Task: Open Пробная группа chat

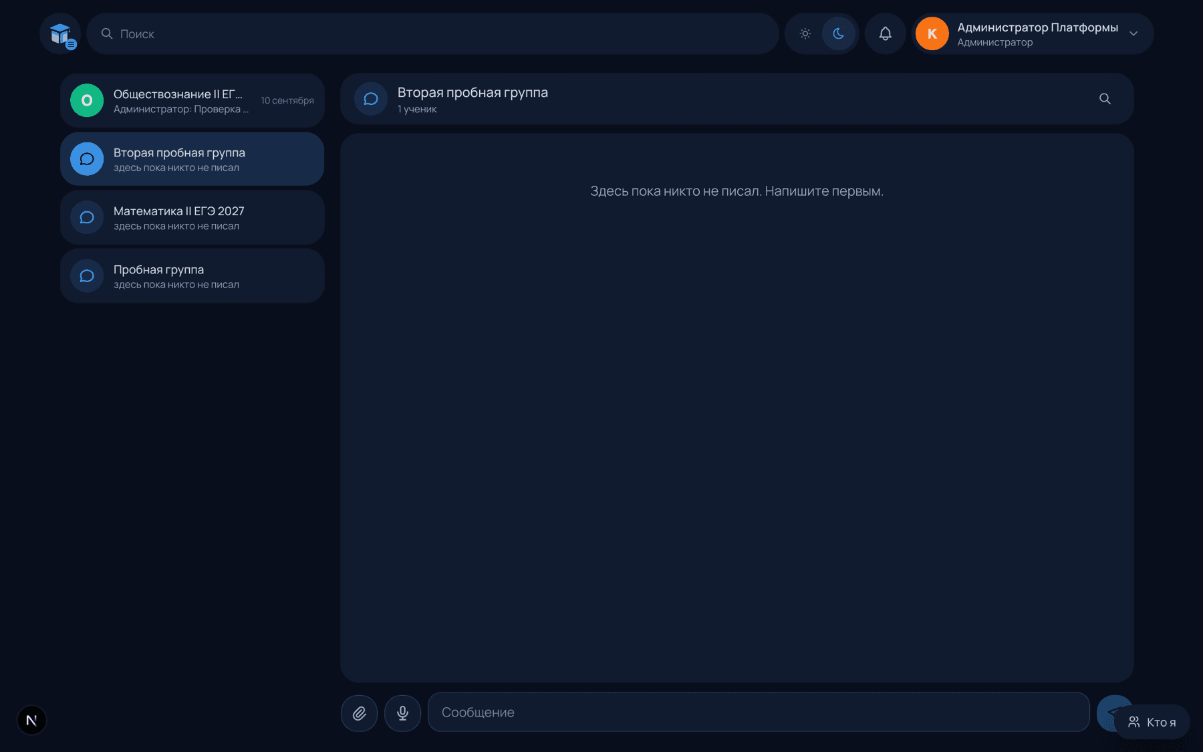Action: [x=192, y=275]
